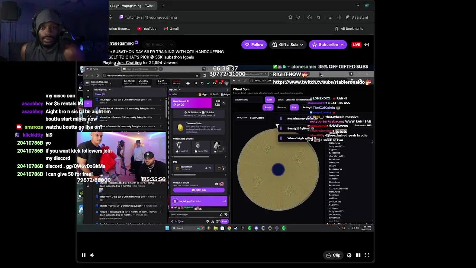This screenshot has width=476, height=268.
Task: Click the Pause button in Wheel Spin
Action: (268, 107)
